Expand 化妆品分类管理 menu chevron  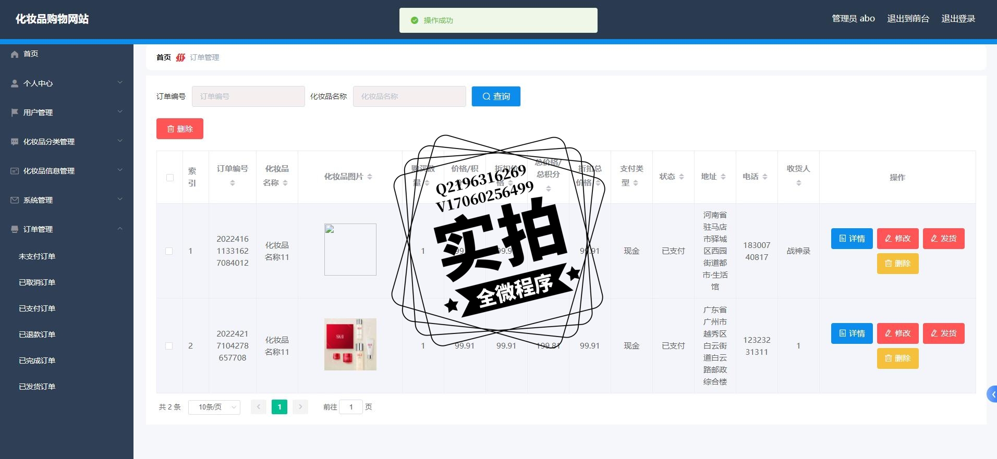(120, 141)
